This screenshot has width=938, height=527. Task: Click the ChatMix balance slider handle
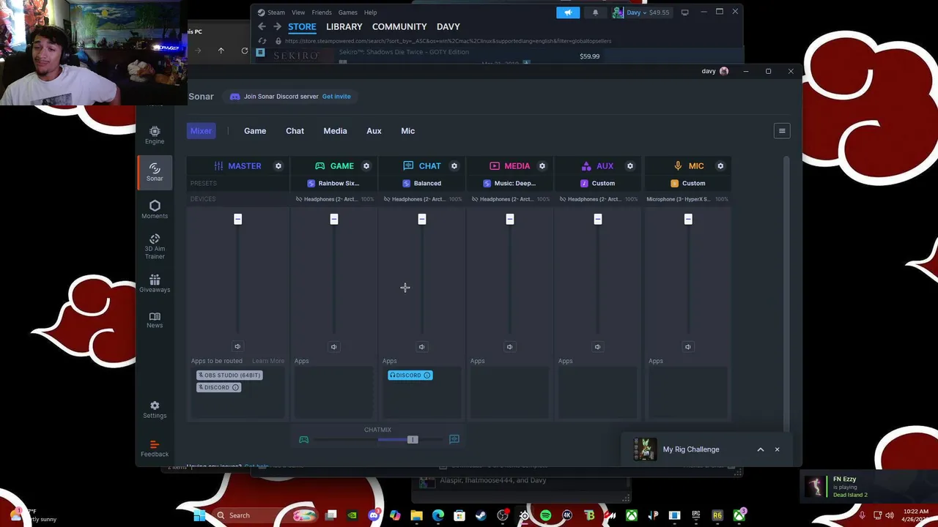[413, 439]
